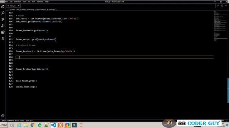Close the main.py editor tab
229x128 pixels.
tap(19, 6)
